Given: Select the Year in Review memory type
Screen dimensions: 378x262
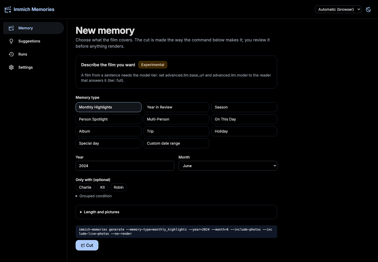Looking at the screenshot, I should (176, 107).
